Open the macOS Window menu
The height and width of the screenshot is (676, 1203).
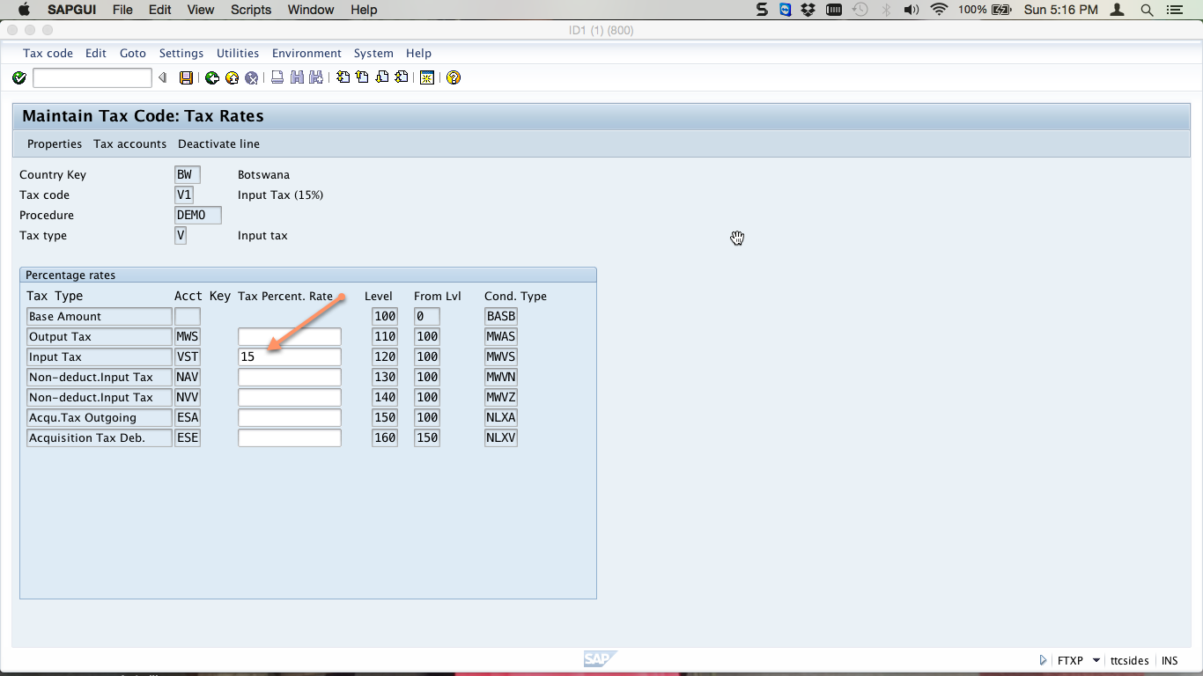311,10
